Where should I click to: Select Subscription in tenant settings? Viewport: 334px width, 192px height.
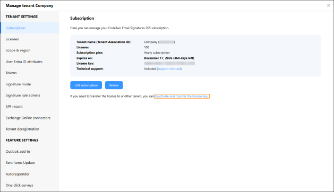point(30,28)
